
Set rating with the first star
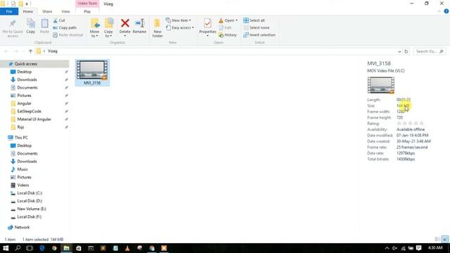tap(399, 124)
